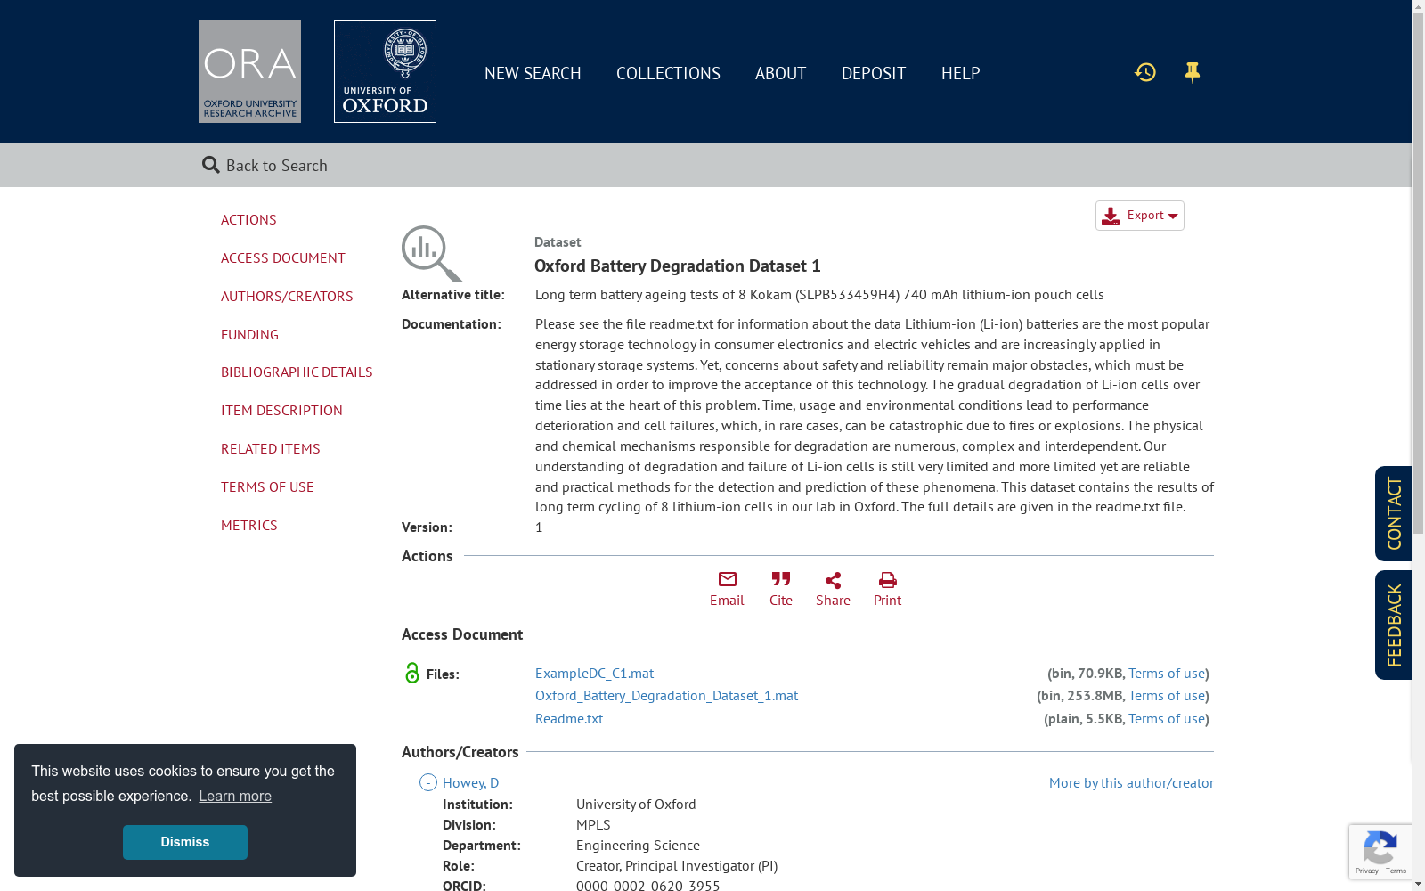Click the title Oxford Battery Degradation Dataset 1
The width and height of the screenshot is (1425, 891).
coord(678,266)
